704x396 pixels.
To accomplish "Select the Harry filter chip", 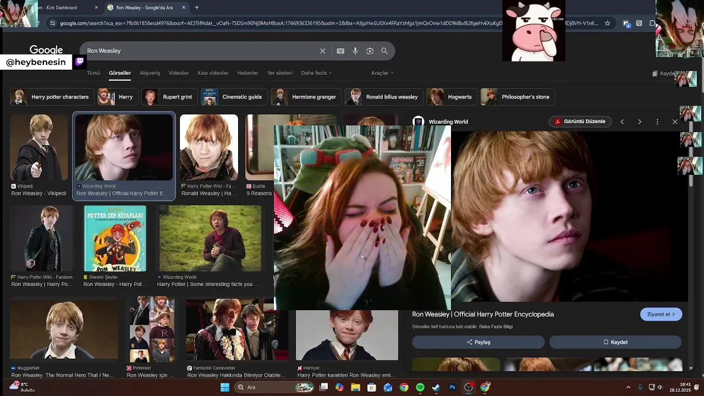I will [118, 97].
